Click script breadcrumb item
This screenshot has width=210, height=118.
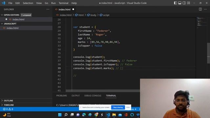[x=105, y=15]
